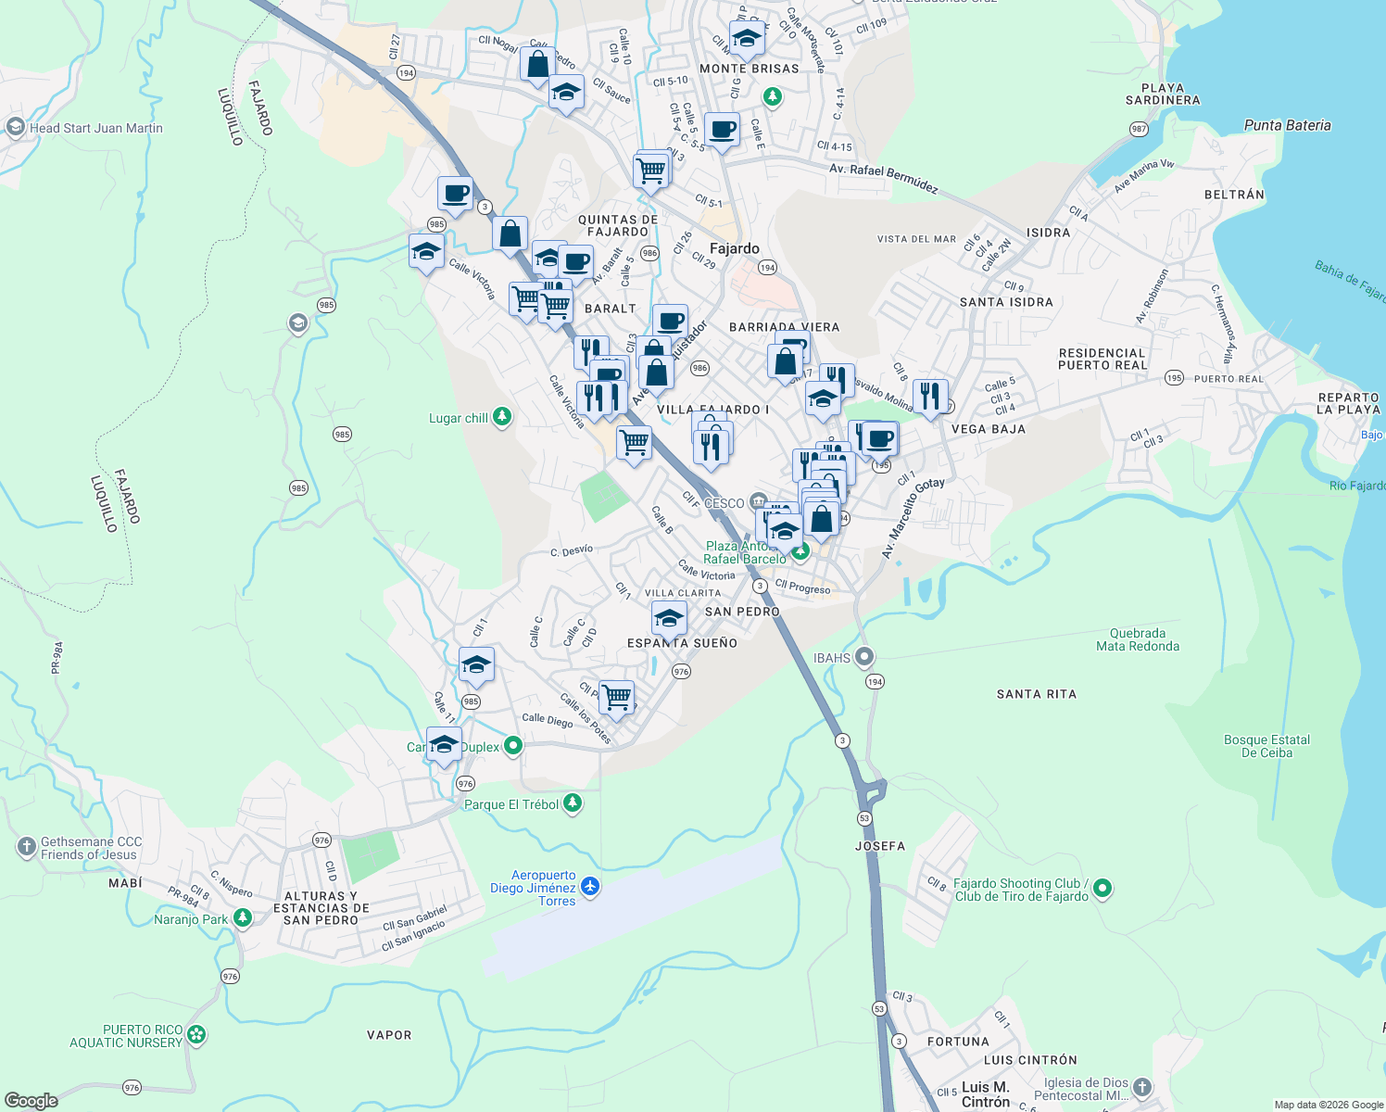Screen dimensions: 1386x1112
Task: Click the VAPOR label
Action: pyautogui.click(x=389, y=1035)
